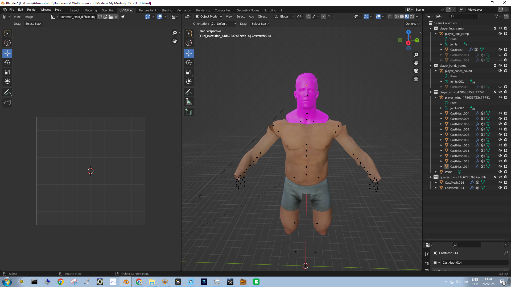Switch to Layout workspace tab
Screen dimensions: 511x287
pos(75,10)
